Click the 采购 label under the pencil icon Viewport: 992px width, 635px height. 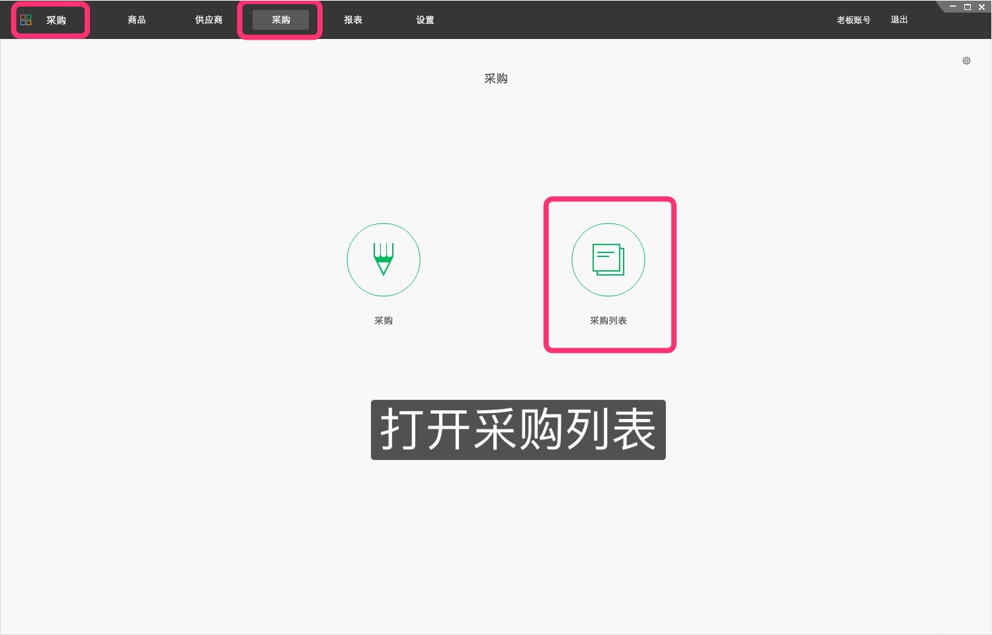tap(384, 320)
